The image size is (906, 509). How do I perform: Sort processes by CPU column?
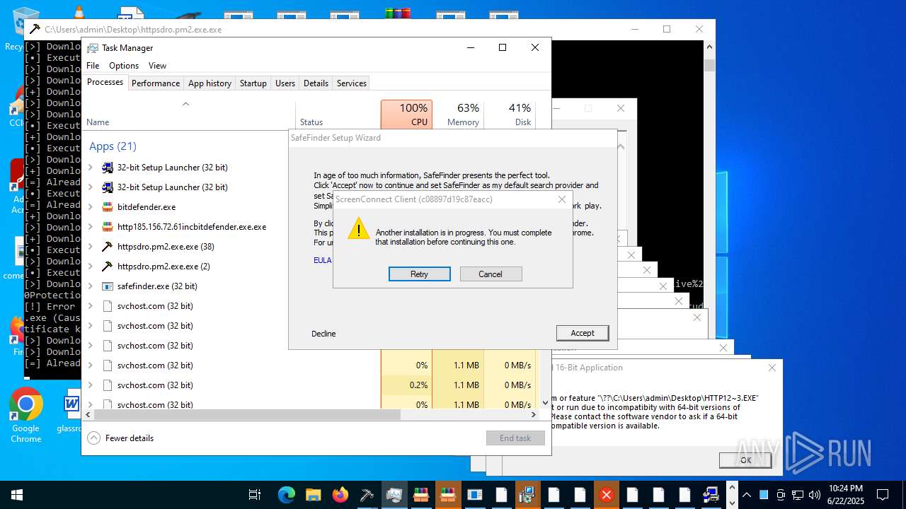pyautogui.click(x=406, y=115)
